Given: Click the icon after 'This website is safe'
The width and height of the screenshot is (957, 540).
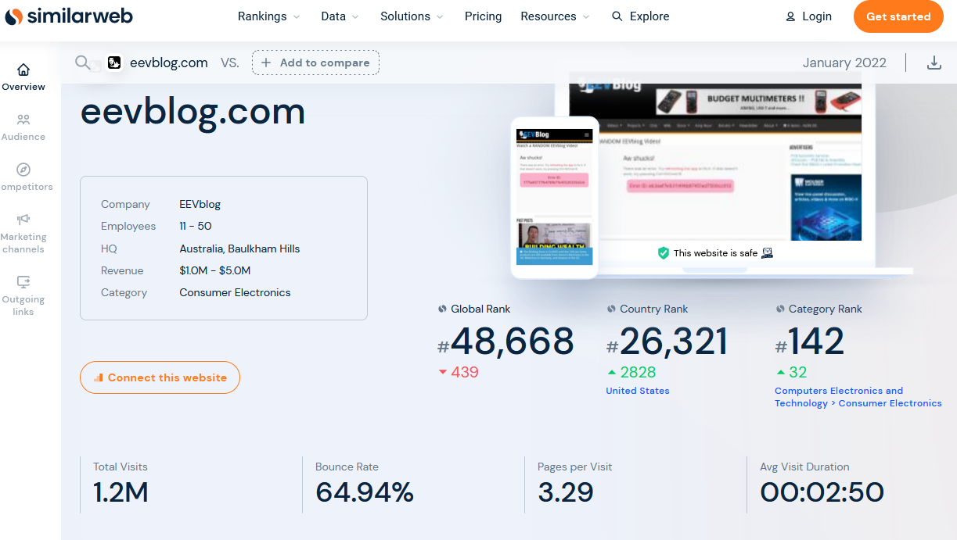Looking at the screenshot, I should [x=767, y=253].
